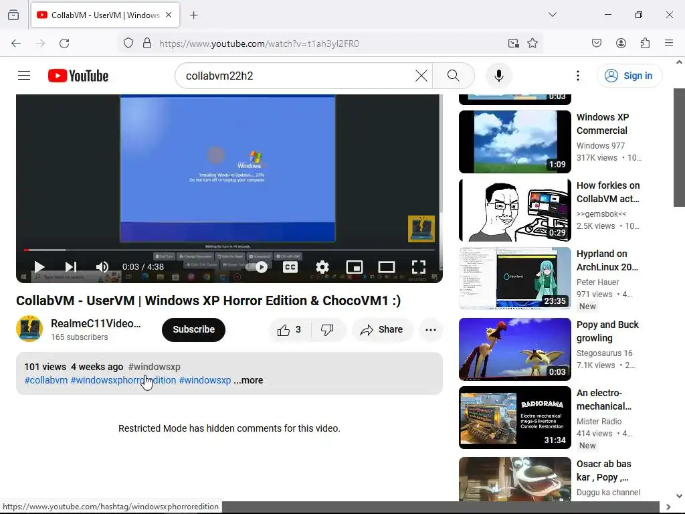This screenshot has height=514, width=685.
Task: Save to Pocket
Action: (597, 44)
